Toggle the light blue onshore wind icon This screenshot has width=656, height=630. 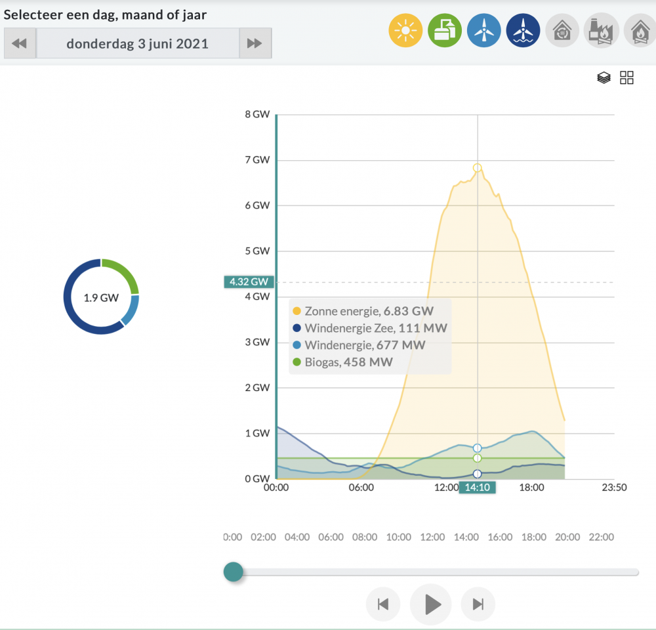pos(483,31)
